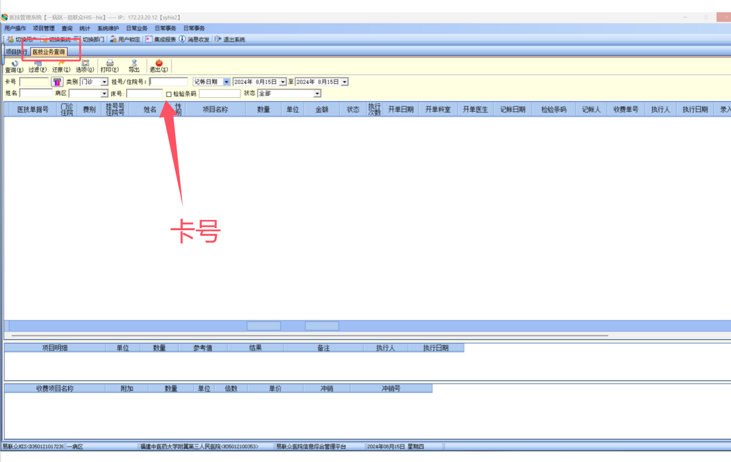Click the 记帐人 column header
The height and width of the screenshot is (462, 731).
591,109
